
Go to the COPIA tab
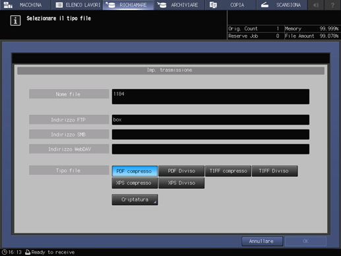point(231,5)
